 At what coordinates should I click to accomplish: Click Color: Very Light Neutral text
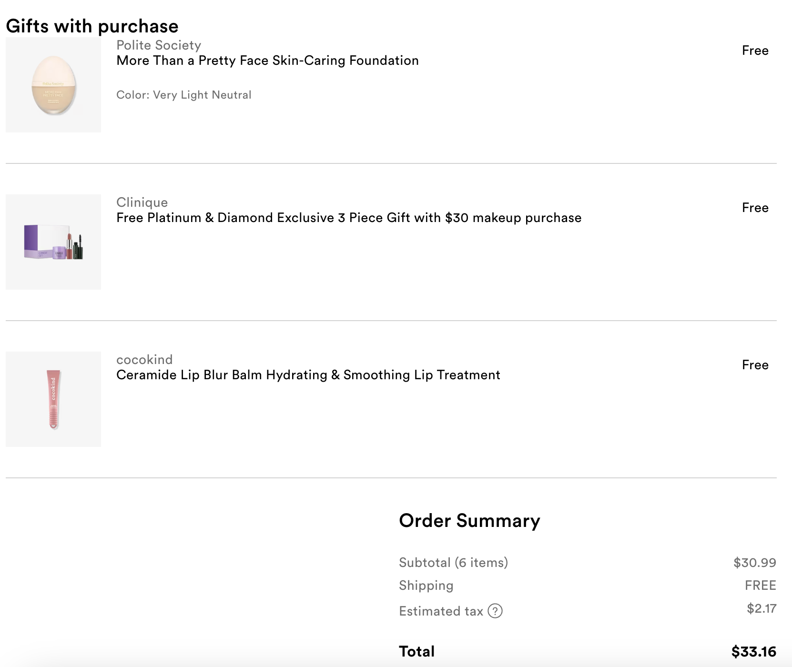click(184, 95)
